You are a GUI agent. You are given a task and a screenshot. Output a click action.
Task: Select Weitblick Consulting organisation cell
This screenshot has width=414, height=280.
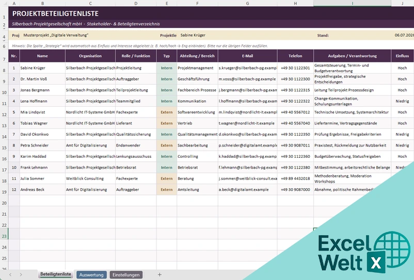click(90, 178)
